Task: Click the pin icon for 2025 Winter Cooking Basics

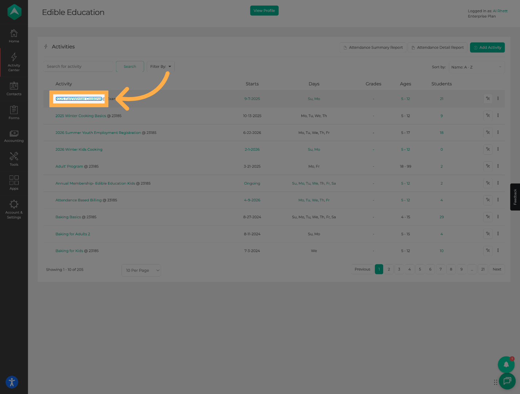Action: [488, 116]
